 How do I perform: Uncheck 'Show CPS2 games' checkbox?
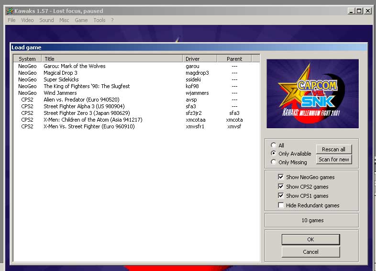281,187
